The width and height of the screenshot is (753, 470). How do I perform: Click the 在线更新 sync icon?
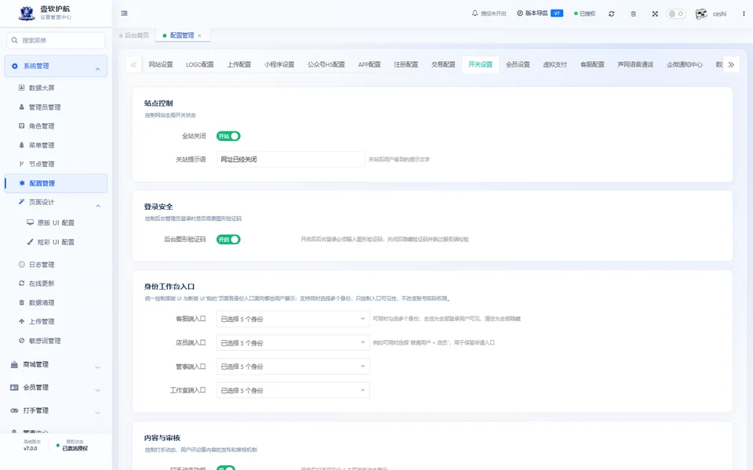22,284
